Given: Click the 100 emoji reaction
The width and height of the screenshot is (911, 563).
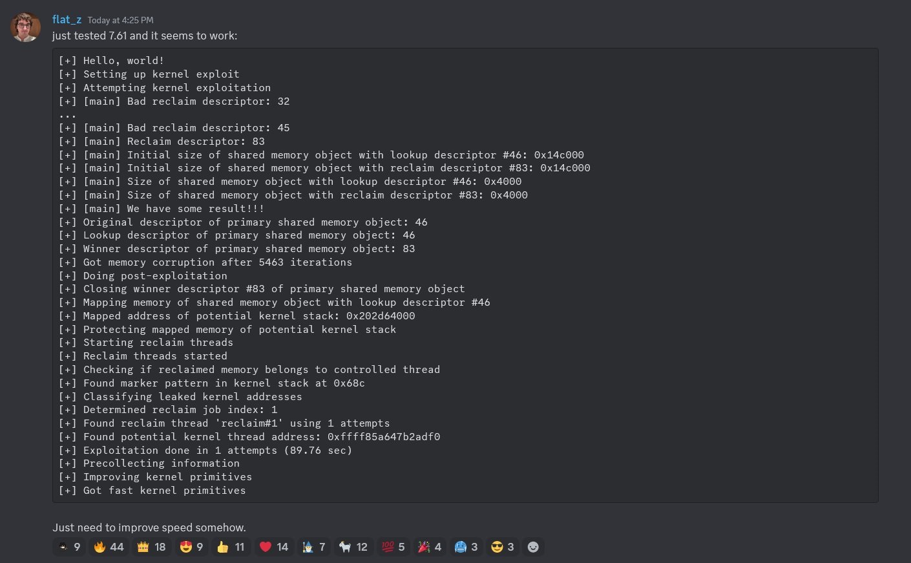Looking at the screenshot, I should tap(393, 547).
